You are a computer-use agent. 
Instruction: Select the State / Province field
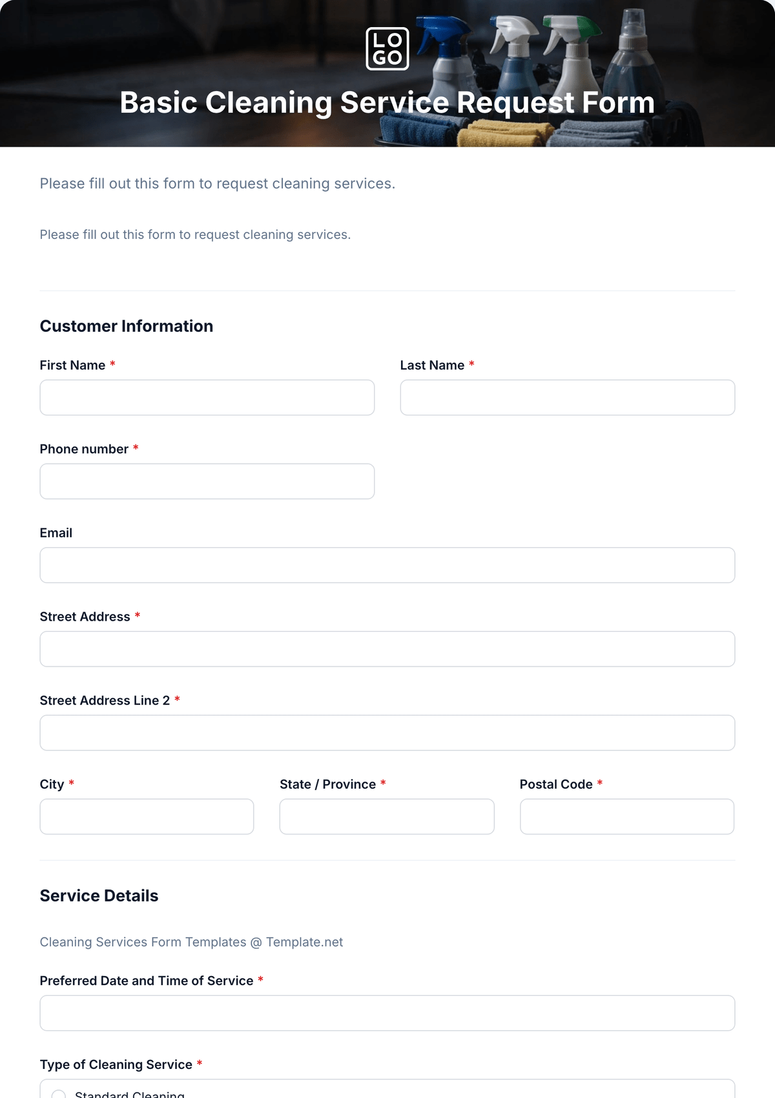pos(387,816)
